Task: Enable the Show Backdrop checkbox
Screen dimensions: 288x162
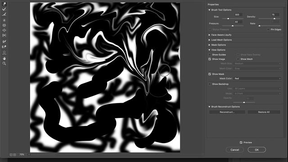Action: click(210, 84)
